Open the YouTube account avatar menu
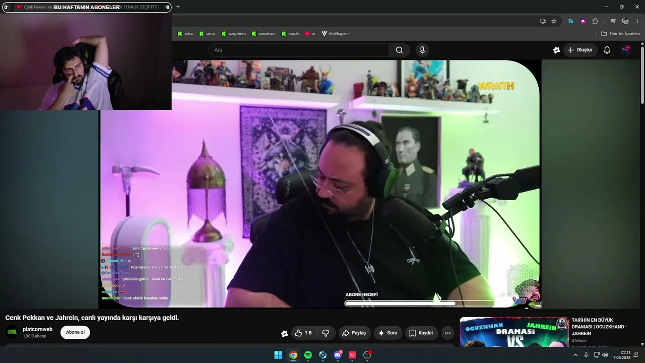The height and width of the screenshot is (363, 645). (x=626, y=50)
